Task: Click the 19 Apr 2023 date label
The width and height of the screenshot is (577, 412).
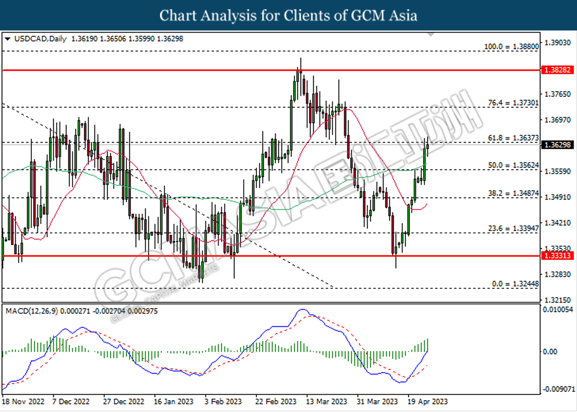Action: [x=428, y=402]
